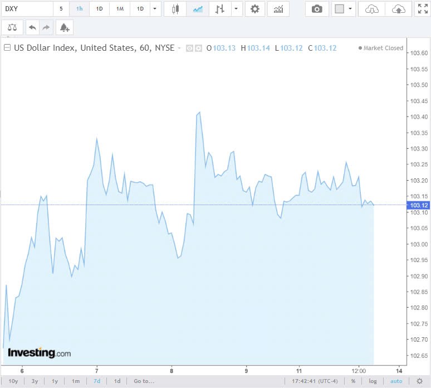
Task: Open the indicators icon
Action: pyautogui.click(x=278, y=9)
